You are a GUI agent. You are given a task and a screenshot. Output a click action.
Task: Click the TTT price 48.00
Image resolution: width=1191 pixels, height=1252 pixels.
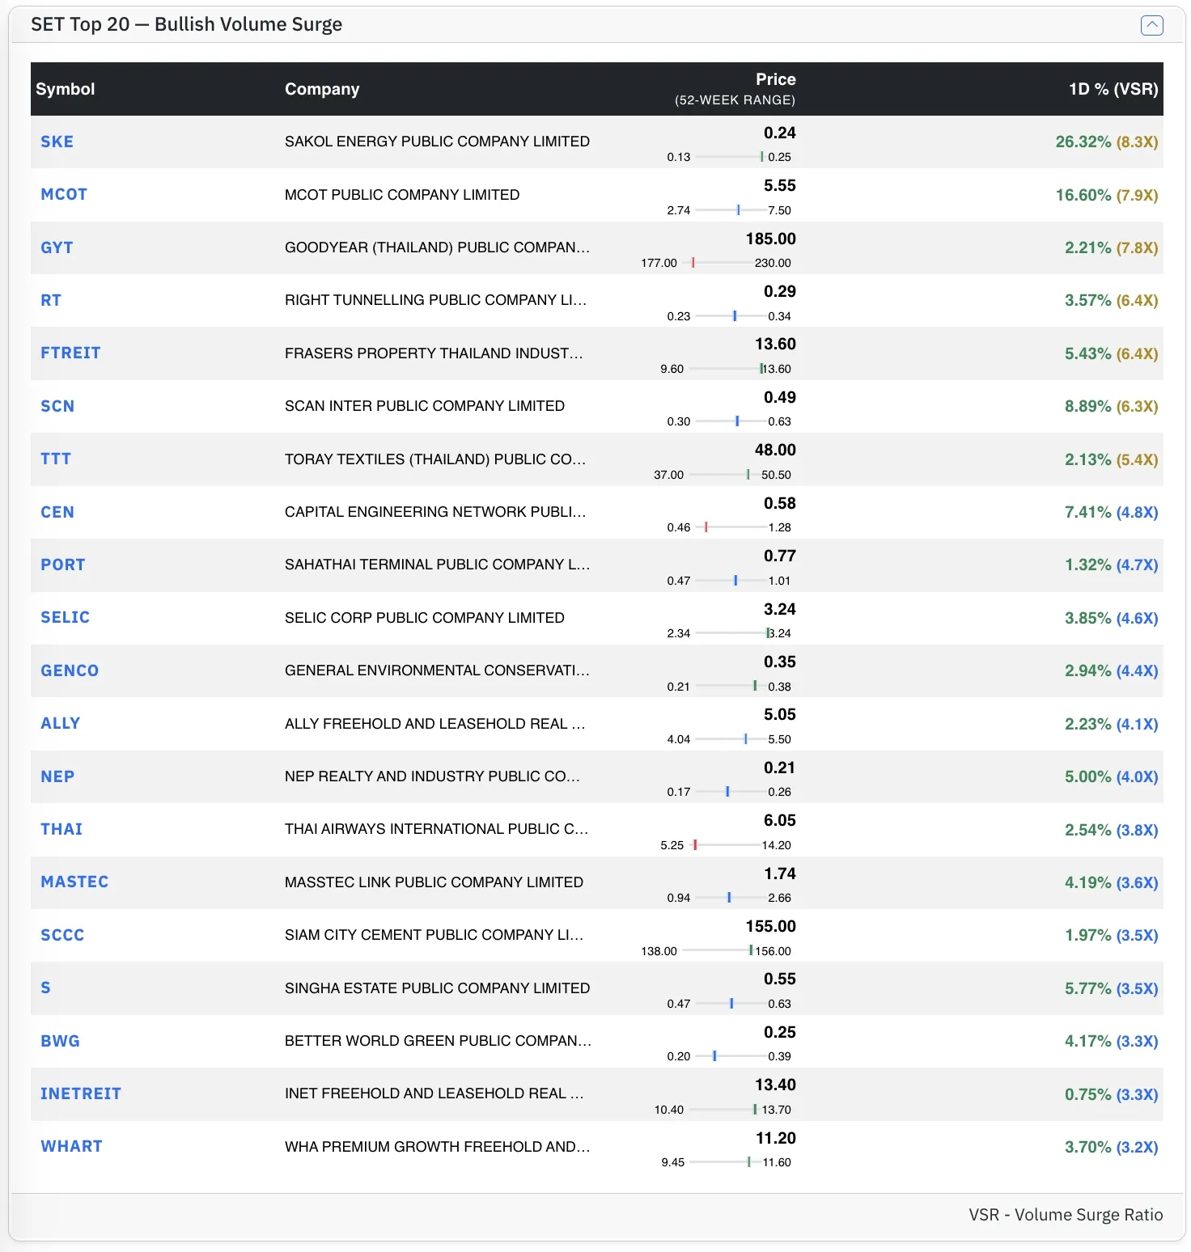pyautogui.click(x=775, y=450)
